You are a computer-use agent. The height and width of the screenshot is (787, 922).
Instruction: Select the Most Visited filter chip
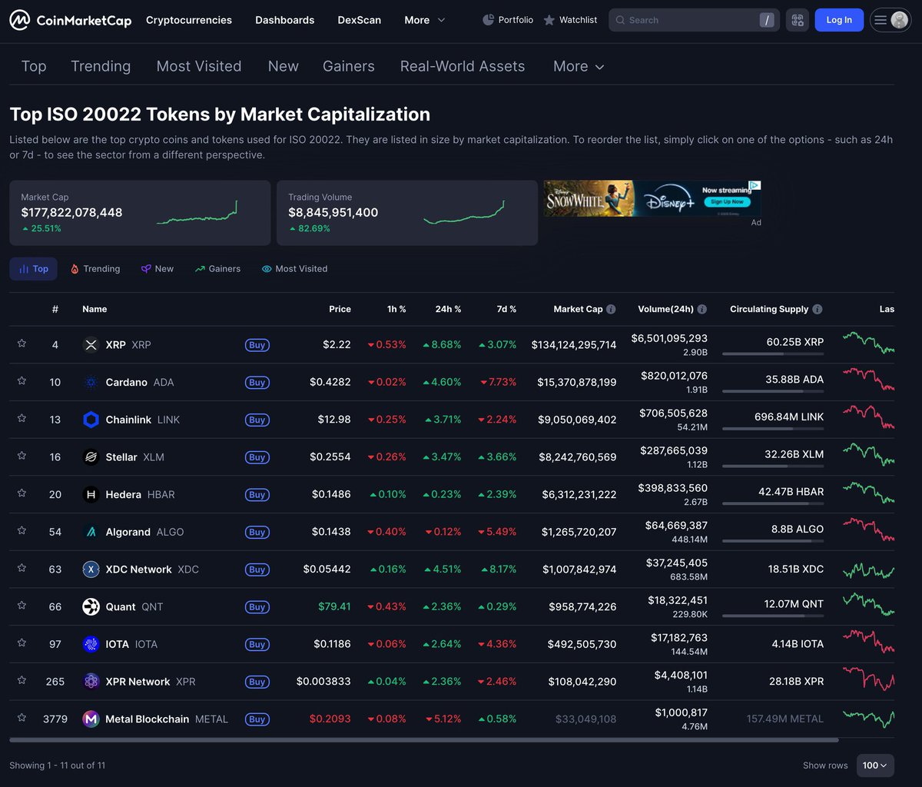point(294,269)
